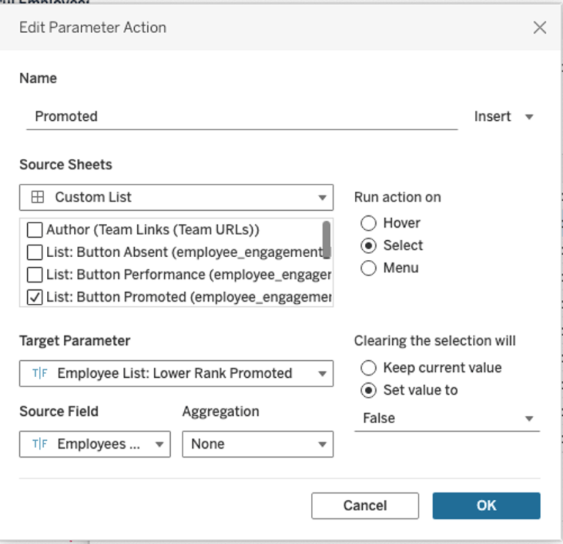Click the Cancel button
This screenshot has height=544, width=563.
(x=365, y=506)
